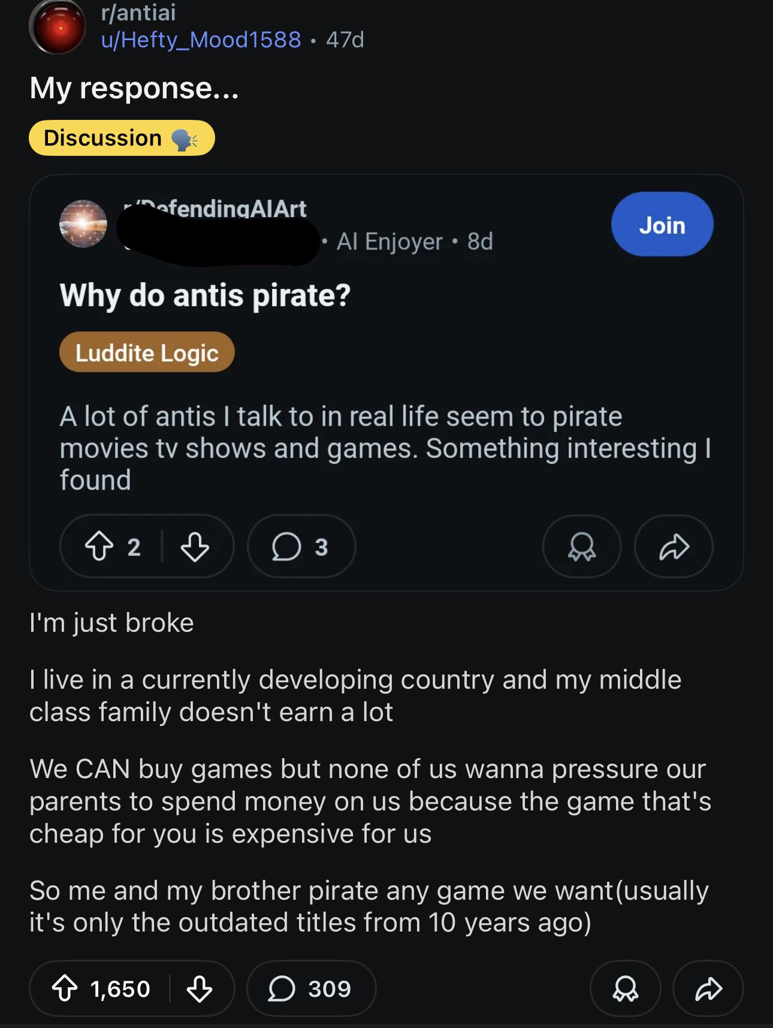Award the embedded 'Why do antis pirate?' post
773x1028 pixels.
[581, 547]
